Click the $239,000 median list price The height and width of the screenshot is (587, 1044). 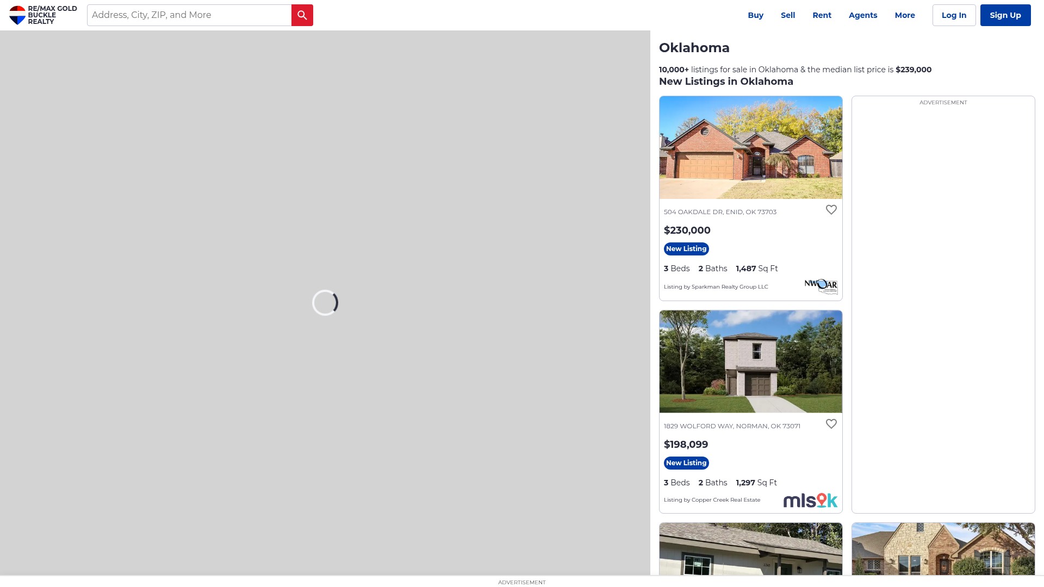(913, 70)
